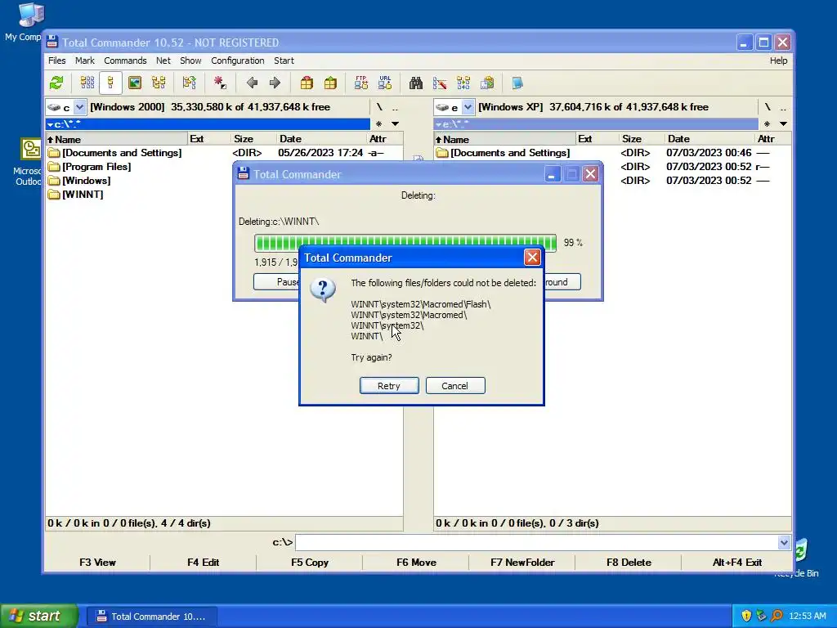Open the Mark menu
This screenshot has width=837, height=628.
click(84, 61)
